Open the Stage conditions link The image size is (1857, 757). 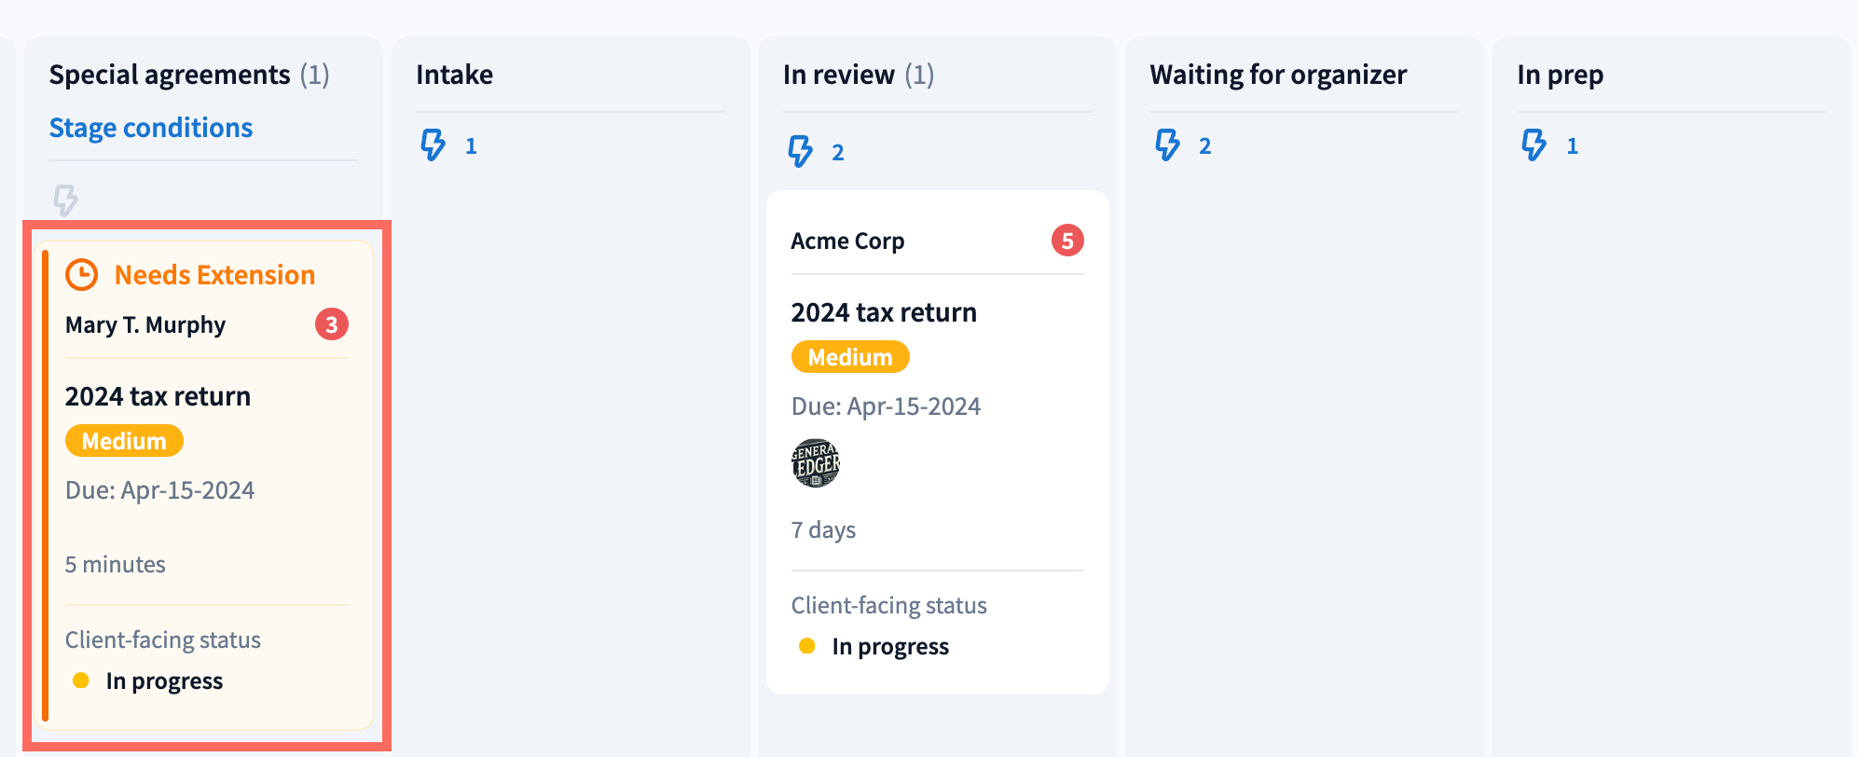coord(151,128)
